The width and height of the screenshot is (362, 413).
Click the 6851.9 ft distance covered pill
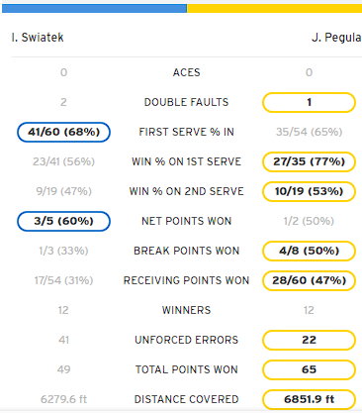click(309, 399)
